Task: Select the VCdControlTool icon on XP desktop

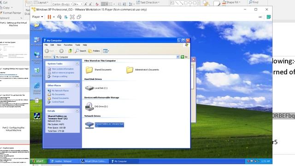Action: click(37, 118)
